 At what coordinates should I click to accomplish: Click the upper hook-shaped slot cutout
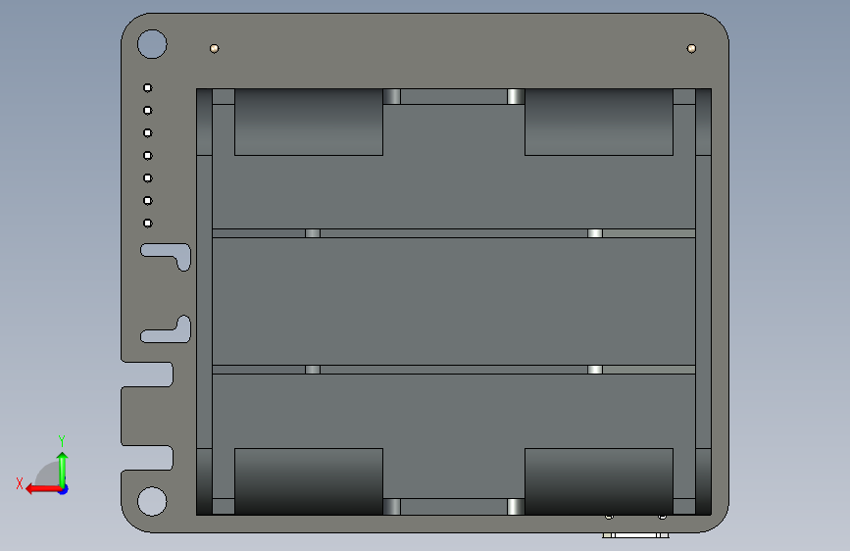point(167,255)
